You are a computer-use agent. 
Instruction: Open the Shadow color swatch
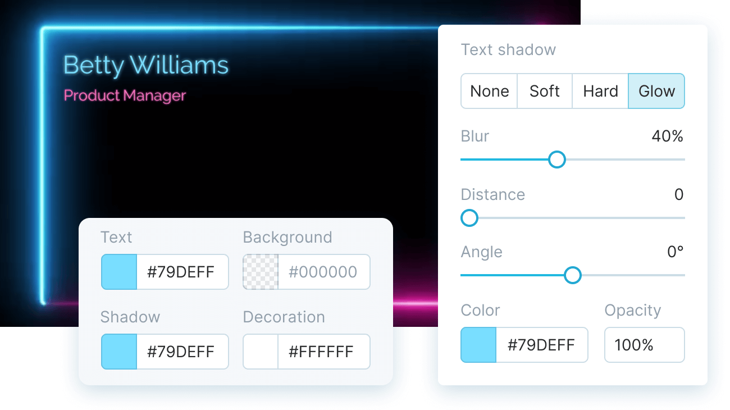pyautogui.click(x=119, y=352)
